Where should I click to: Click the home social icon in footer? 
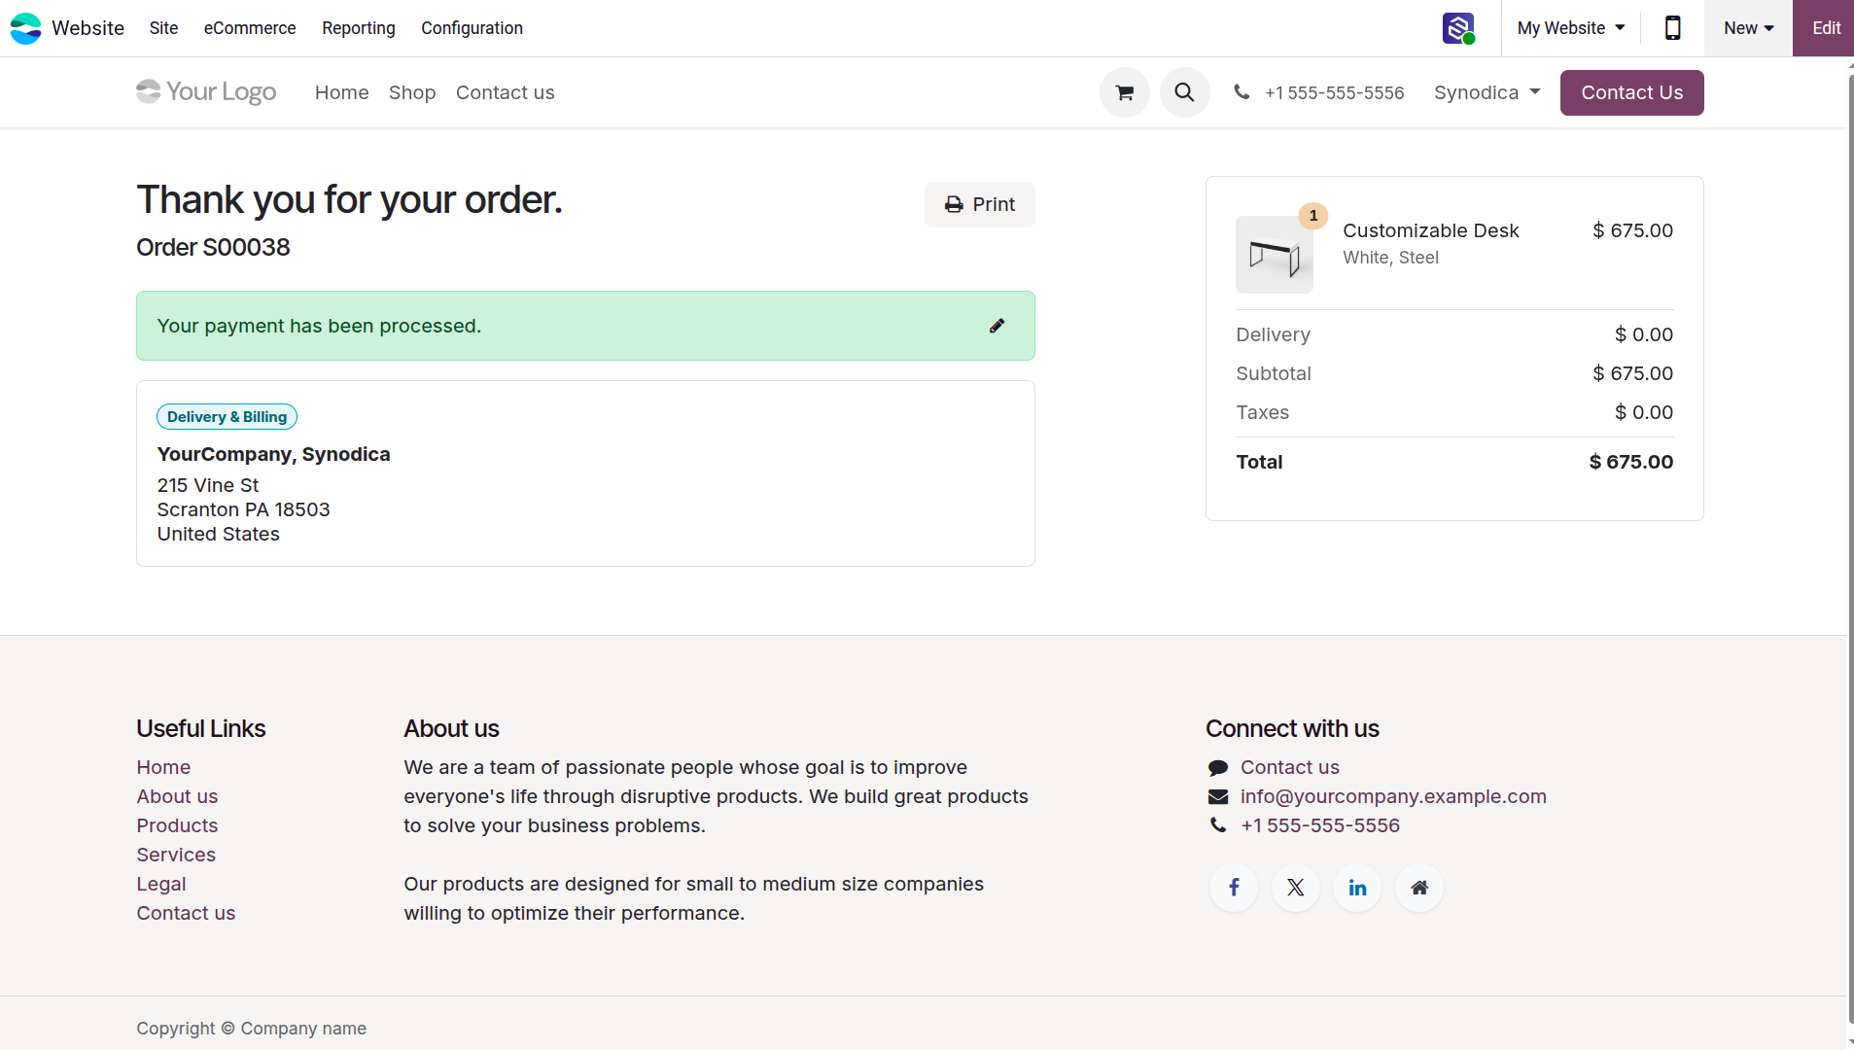point(1419,888)
